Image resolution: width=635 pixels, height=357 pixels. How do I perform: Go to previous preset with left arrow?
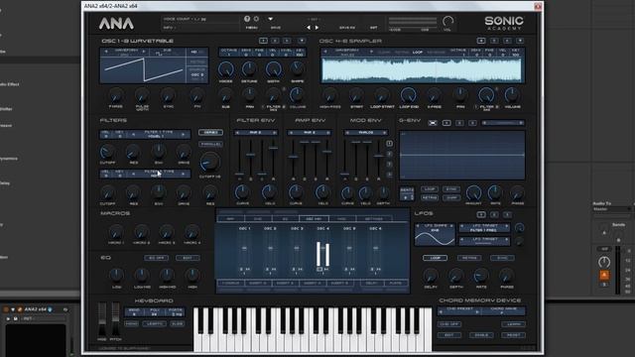(x=309, y=28)
